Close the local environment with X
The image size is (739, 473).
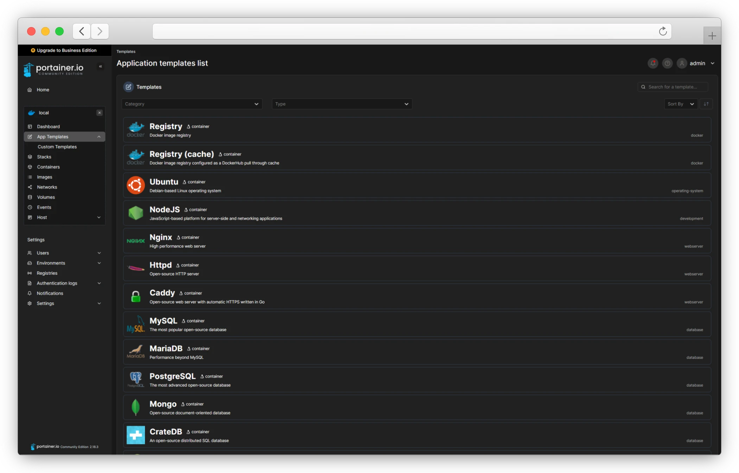[100, 113]
